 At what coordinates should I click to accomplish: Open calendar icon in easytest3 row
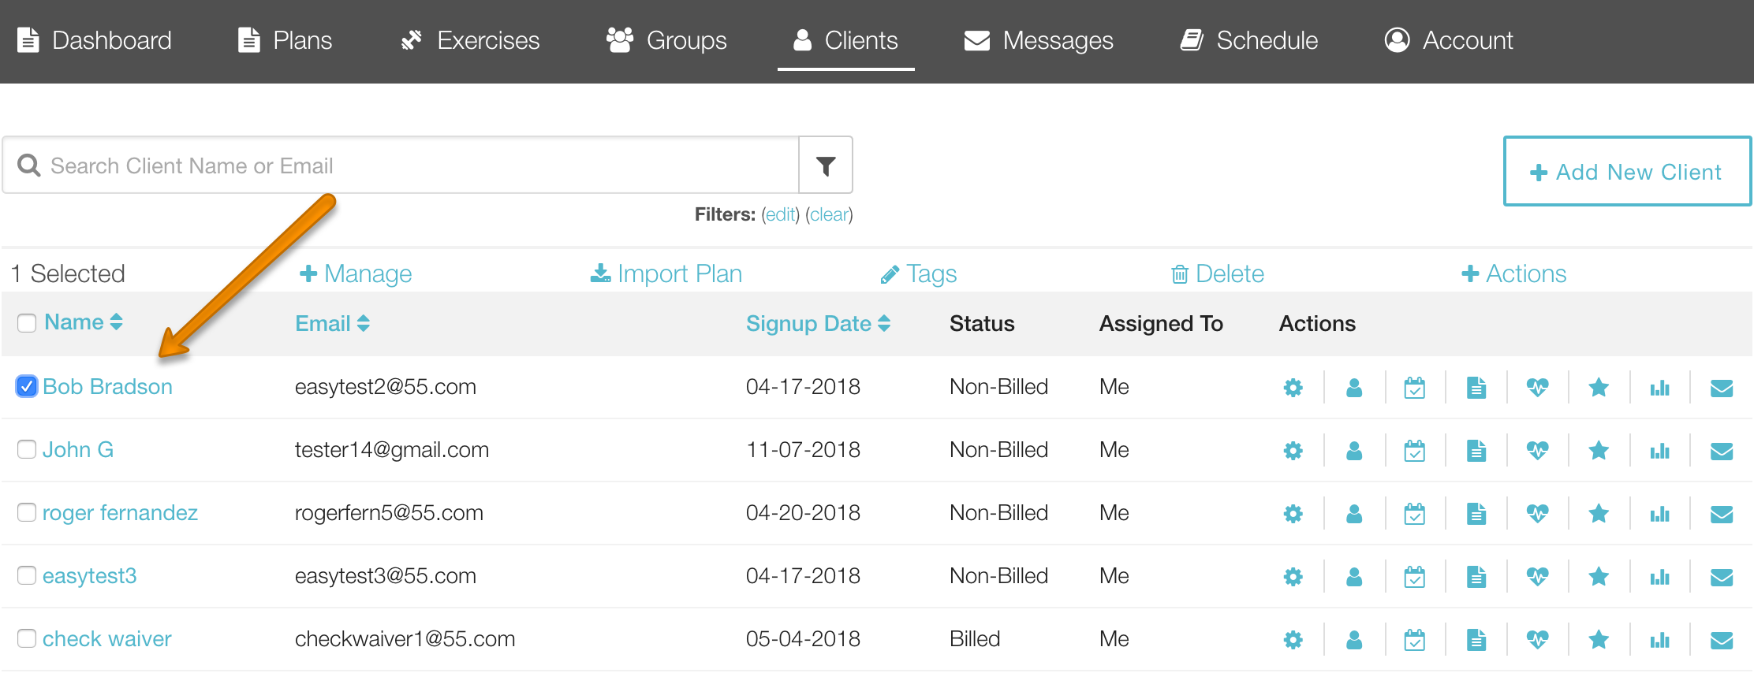pyautogui.click(x=1415, y=576)
